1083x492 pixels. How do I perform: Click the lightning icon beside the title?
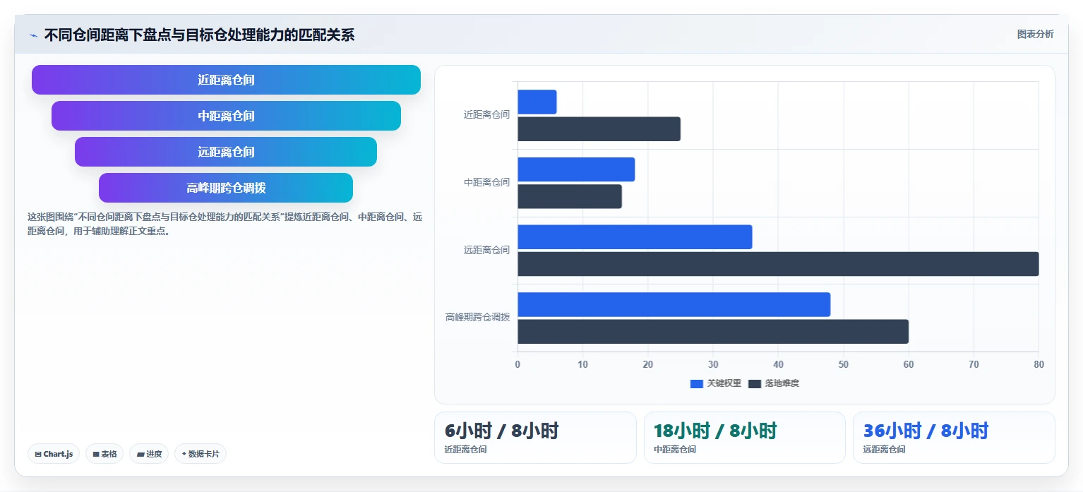tap(33, 35)
